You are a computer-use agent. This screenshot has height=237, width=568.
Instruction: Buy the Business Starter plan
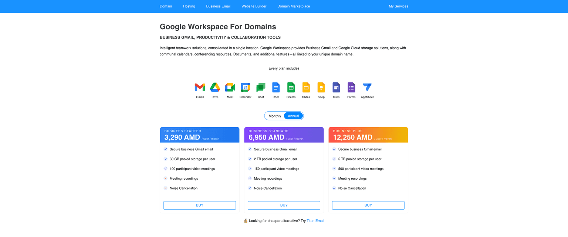click(x=200, y=205)
